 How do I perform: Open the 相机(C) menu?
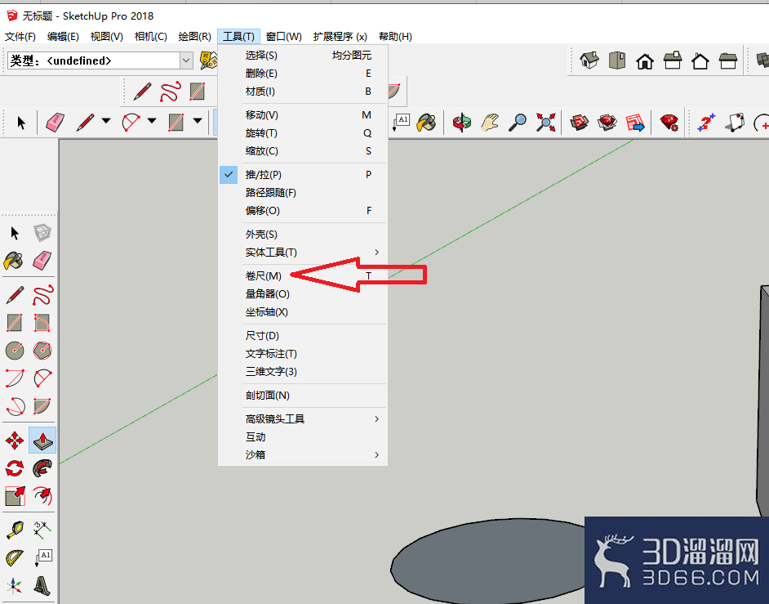click(150, 36)
